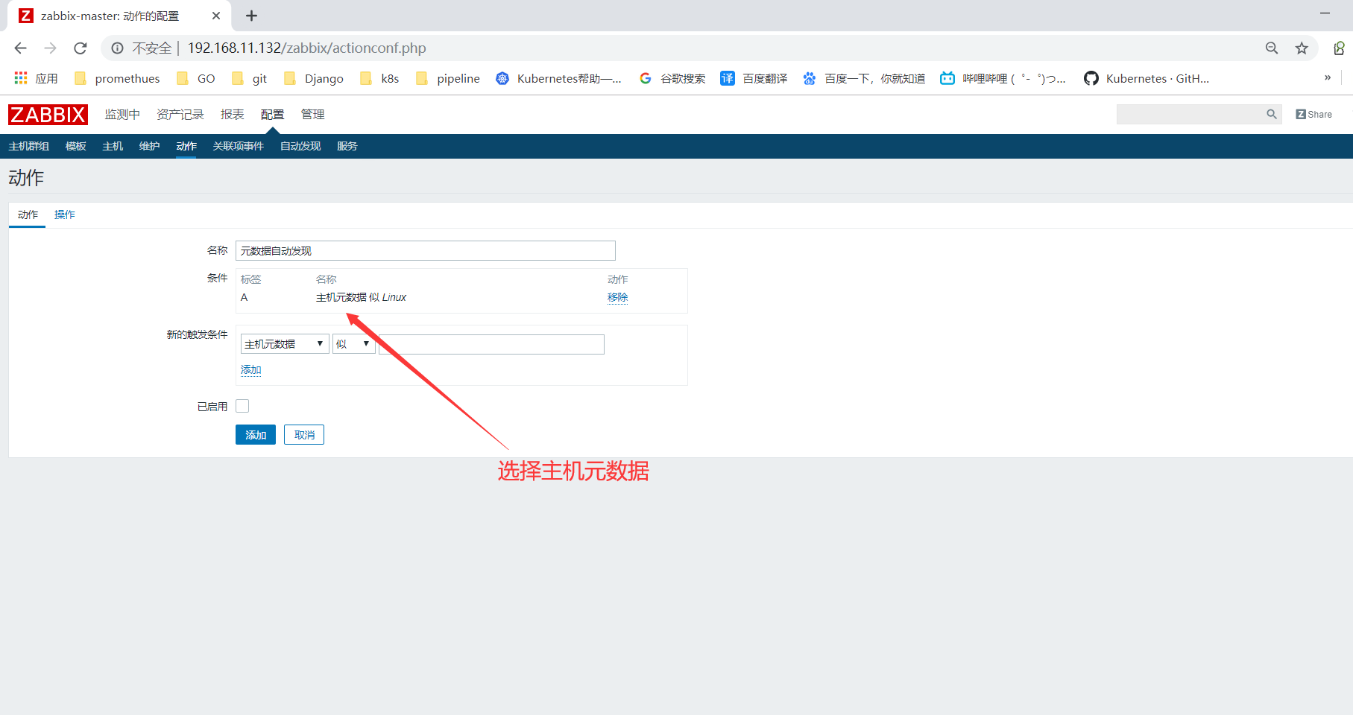This screenshot has height=715, width=1353.
Task: Open the 似 operator dropdown
Action: tap(353, 343)
